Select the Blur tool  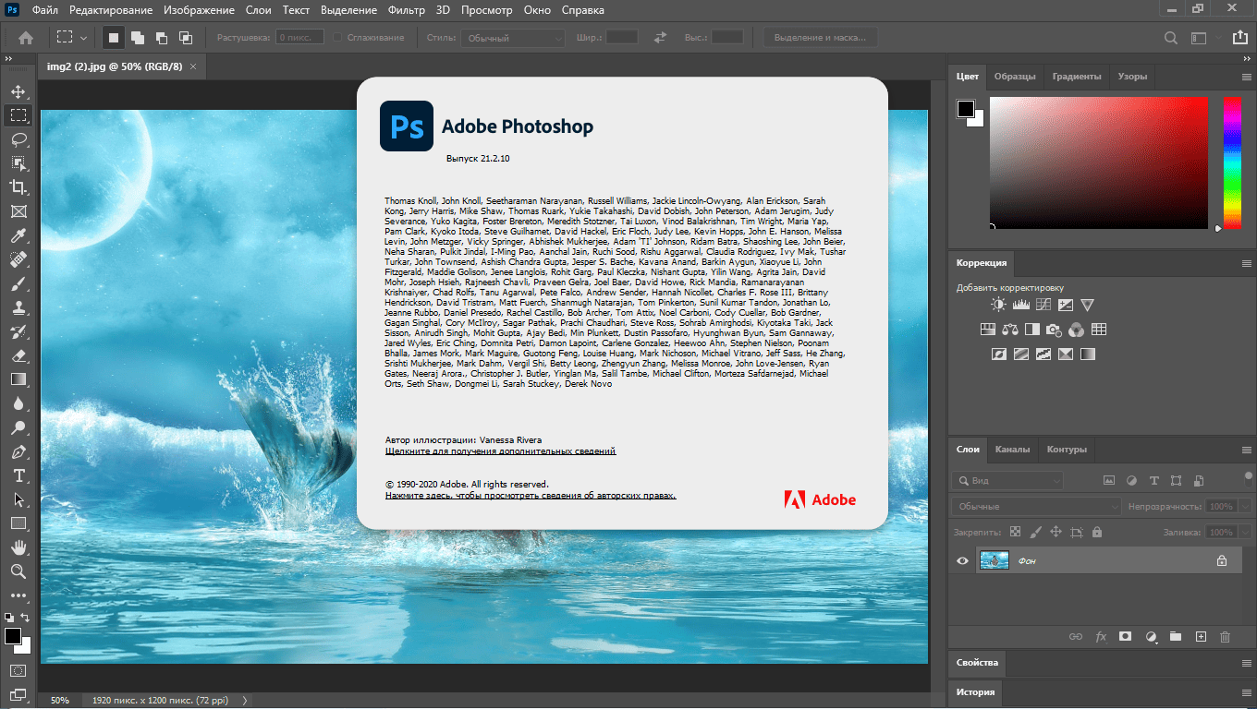pyautogui.click(x=18, y=403)
